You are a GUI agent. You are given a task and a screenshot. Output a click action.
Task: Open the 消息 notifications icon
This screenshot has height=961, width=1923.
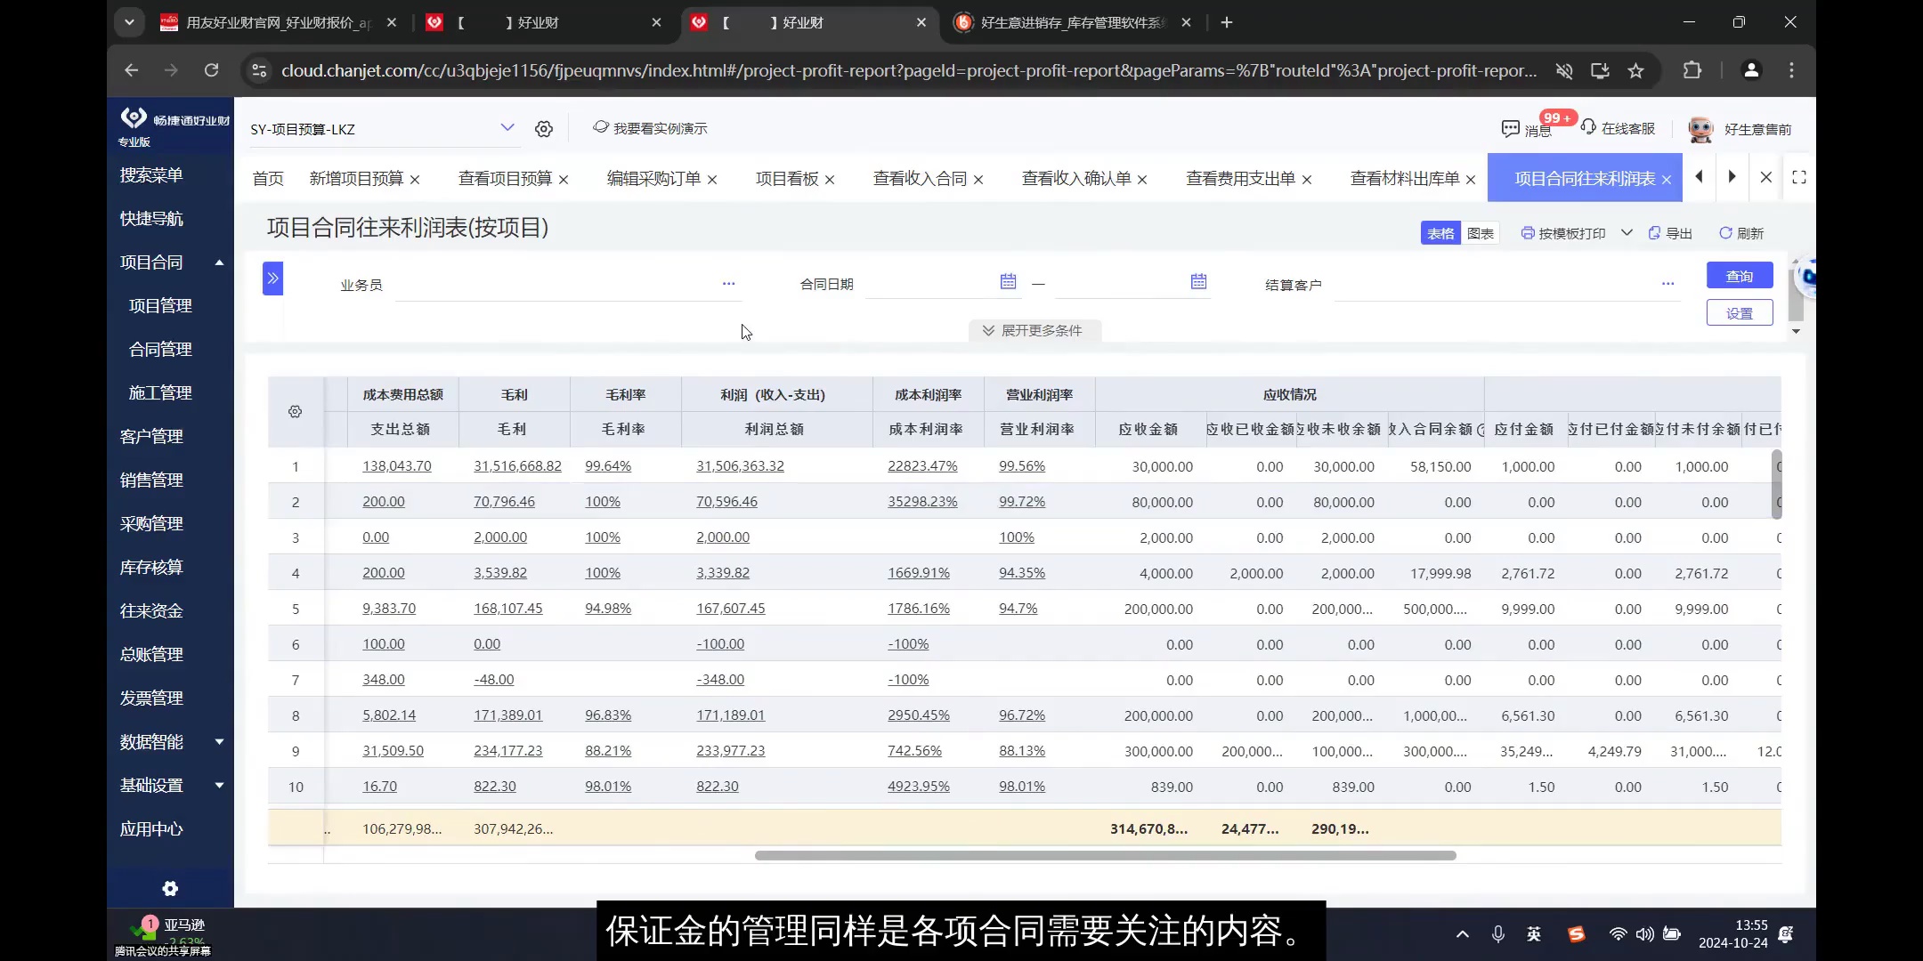(1511, 129)
